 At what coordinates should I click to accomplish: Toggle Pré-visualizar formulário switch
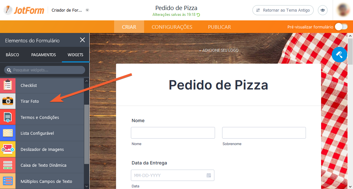341,27
